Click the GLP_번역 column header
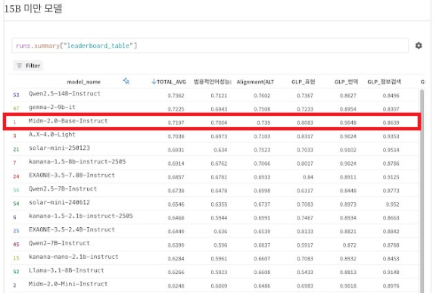 click(x=346, y=82)
